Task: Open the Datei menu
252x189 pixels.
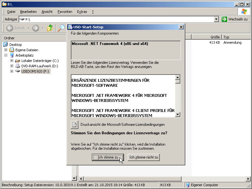Action: tap(11, 12)
